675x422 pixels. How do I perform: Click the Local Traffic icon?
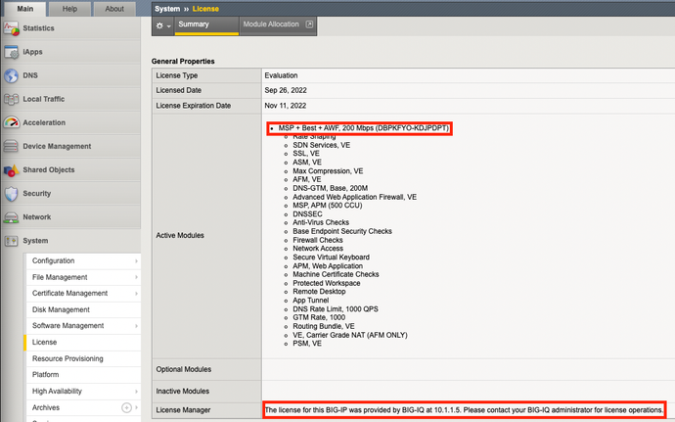pyautogui.click(x=12, y=99)
